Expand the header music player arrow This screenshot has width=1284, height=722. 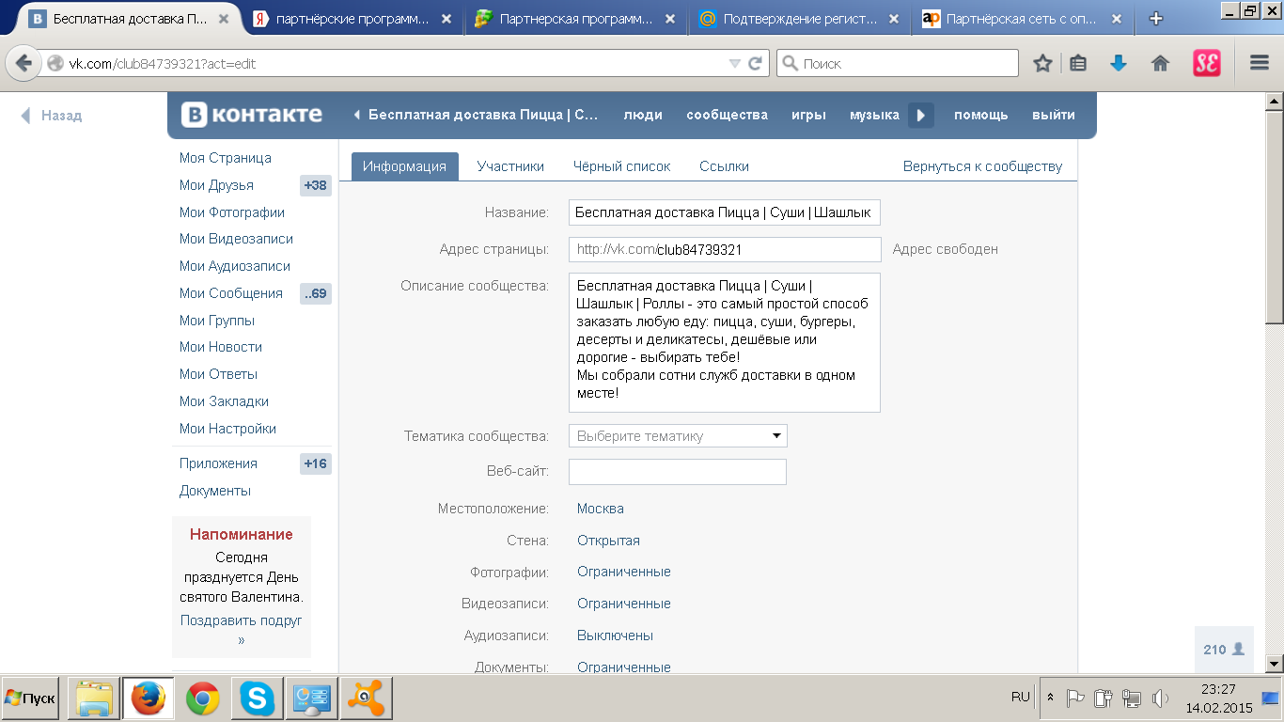pyautogui.click(x=921, y=115)
